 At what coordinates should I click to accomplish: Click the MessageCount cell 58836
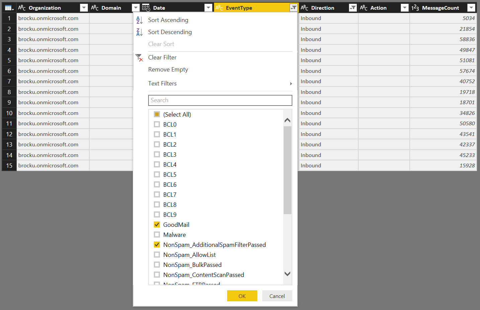point(443,39)
